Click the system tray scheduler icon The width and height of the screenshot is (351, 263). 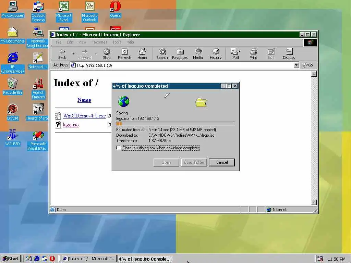320,259
